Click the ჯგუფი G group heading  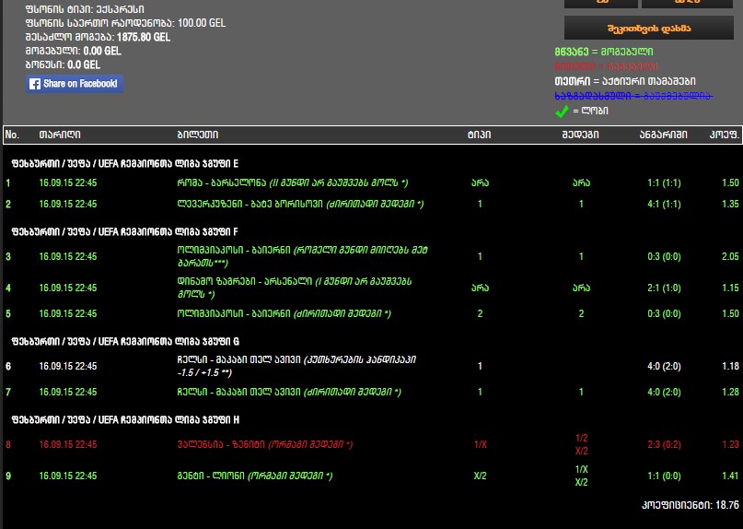(125, 342)
